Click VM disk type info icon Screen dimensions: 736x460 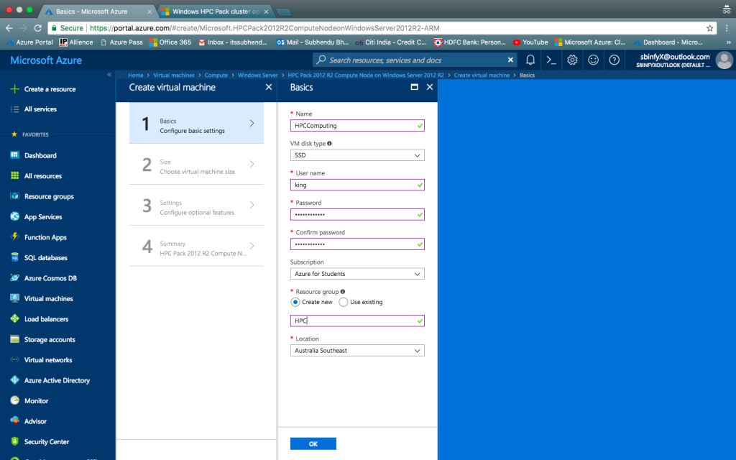329,144
